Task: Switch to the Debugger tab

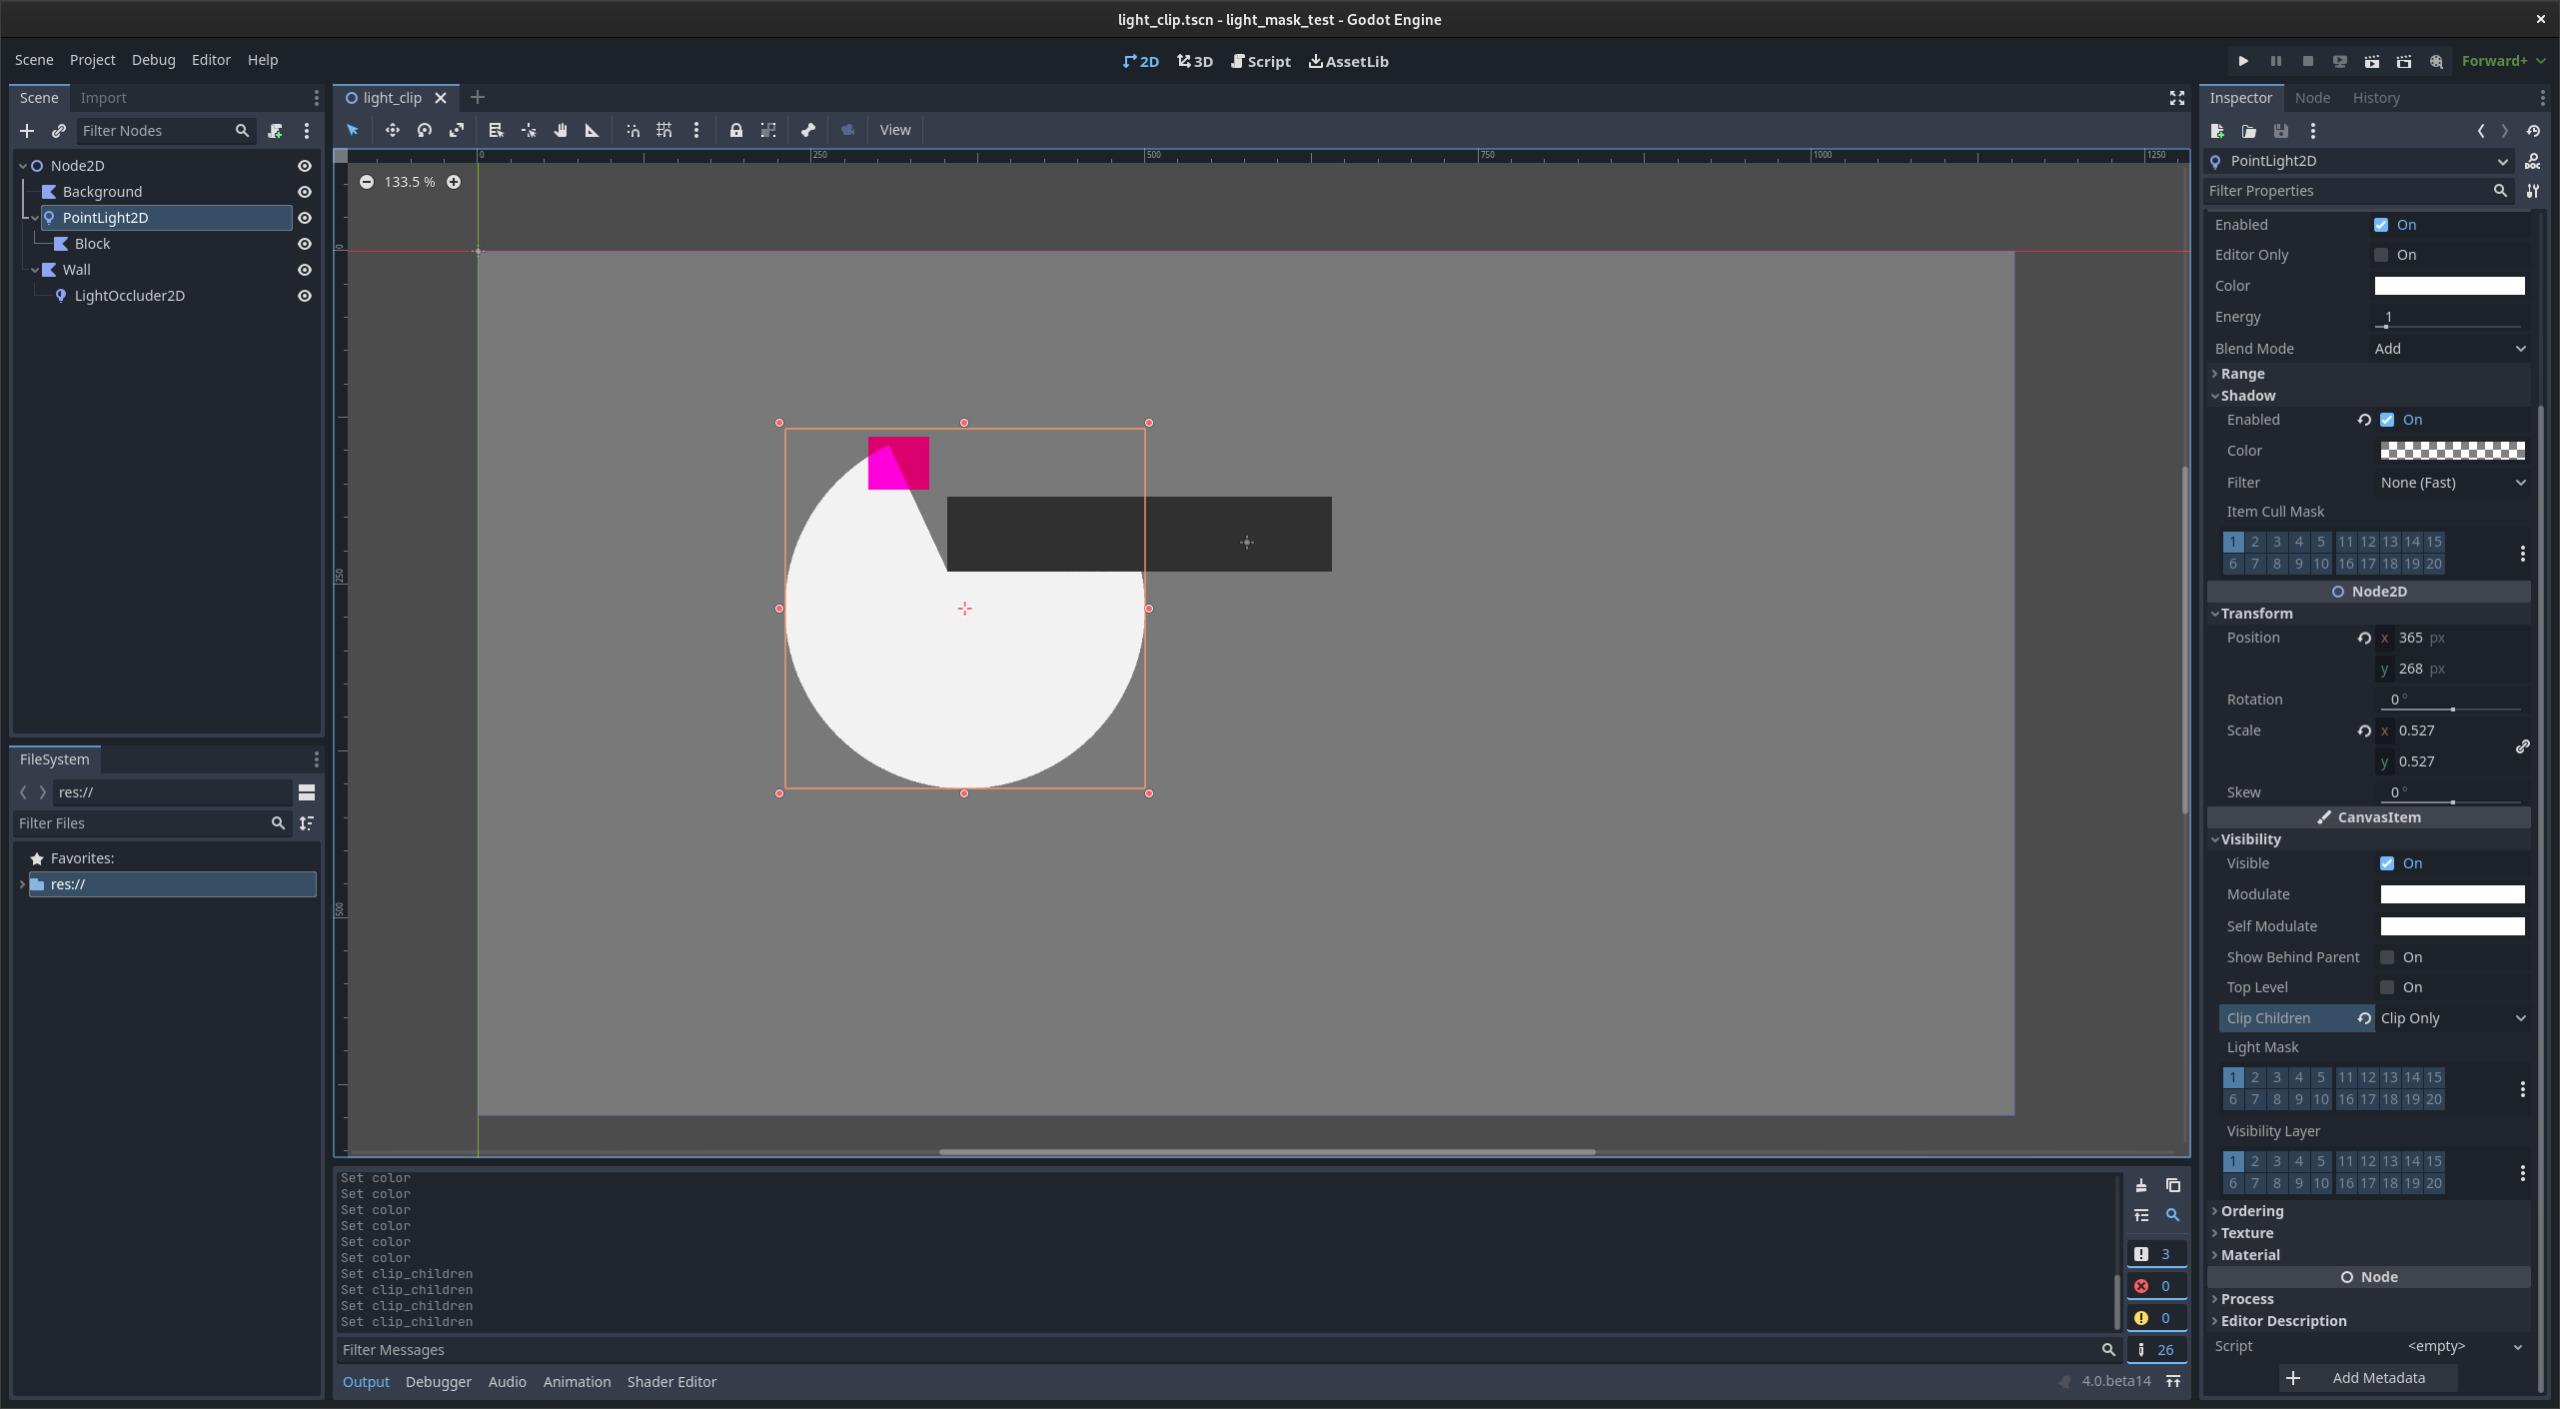Action: tap(438, 1381)
